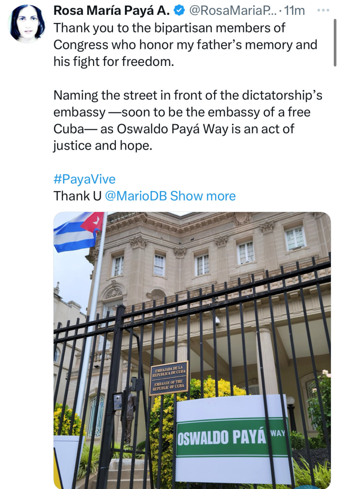Viewport: 339px width, 489px height.
Task: Click the 'Thank you to the bipartisan' paragraph
Action: point(185,44)
